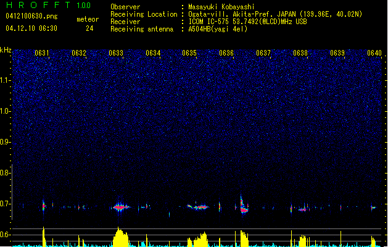Click the 0637 time marker
The height and width of the screenshot is (247, 388).
click(263, 53)
